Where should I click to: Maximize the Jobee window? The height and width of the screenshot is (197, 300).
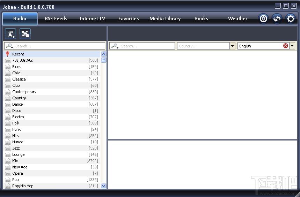click(286, 6)
